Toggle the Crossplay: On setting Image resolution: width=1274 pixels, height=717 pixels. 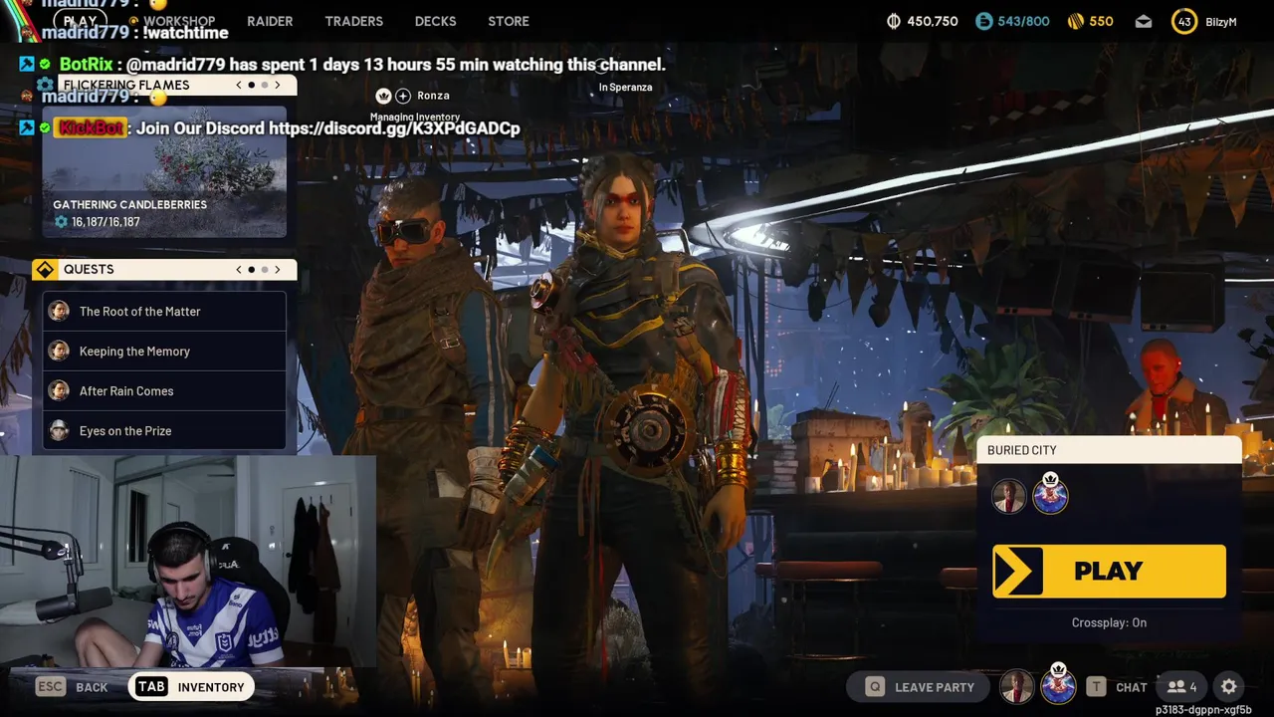[1109, 622]
